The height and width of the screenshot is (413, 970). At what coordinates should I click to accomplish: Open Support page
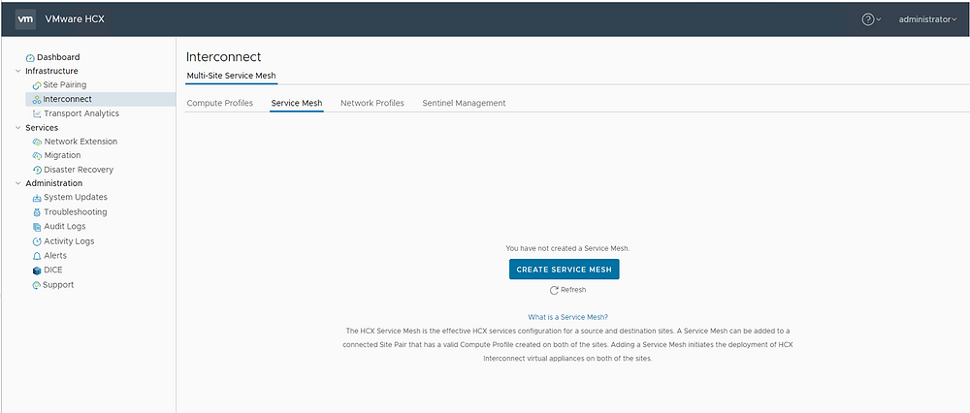click(x=58, y=284)
